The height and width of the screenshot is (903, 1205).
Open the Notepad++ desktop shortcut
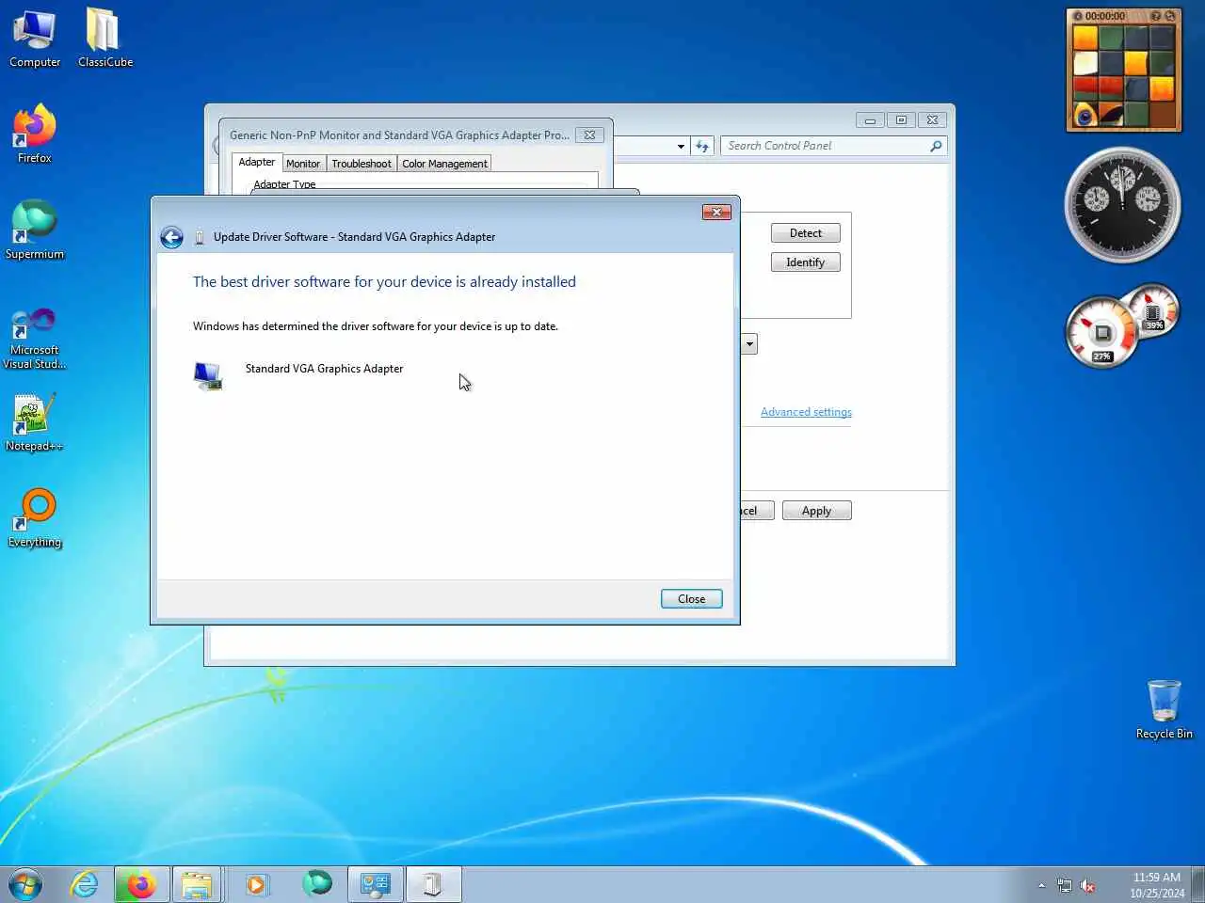click(35, 422)
